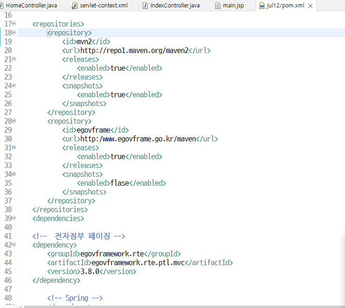This screenshot has height=308, width=345.
Task: Collapse the snapshots fold at line 24
Action: pyautogui.click(x=14, y=86)
